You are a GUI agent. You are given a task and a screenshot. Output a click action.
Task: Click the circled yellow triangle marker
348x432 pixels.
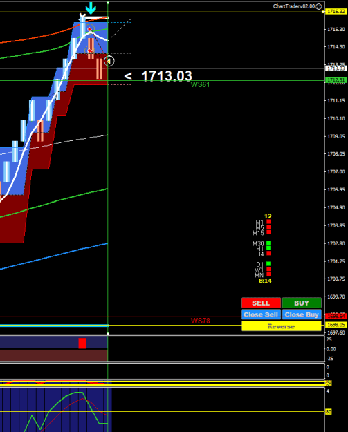109,61
